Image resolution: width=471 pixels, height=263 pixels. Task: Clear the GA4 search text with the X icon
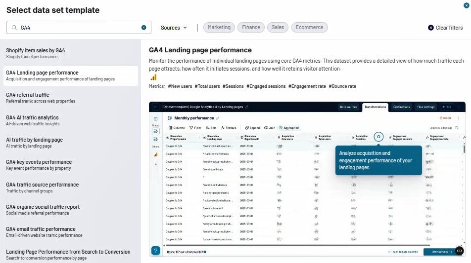click(144, 28)
